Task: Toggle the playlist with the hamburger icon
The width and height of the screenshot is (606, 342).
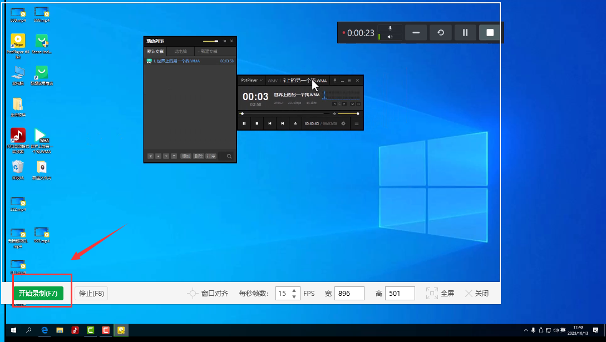Action: pos(357,123)
